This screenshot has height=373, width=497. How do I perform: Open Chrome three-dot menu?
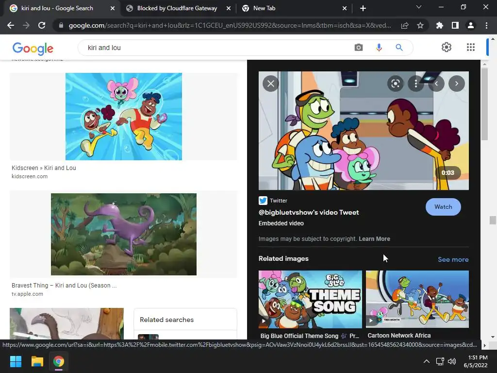pyautogui.click(x=486, y=25)
